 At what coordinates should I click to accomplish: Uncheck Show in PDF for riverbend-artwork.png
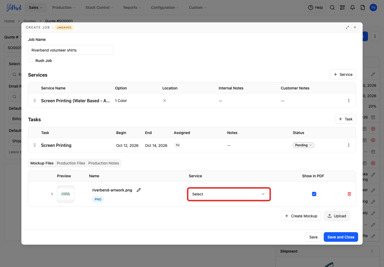coord(314,194)
